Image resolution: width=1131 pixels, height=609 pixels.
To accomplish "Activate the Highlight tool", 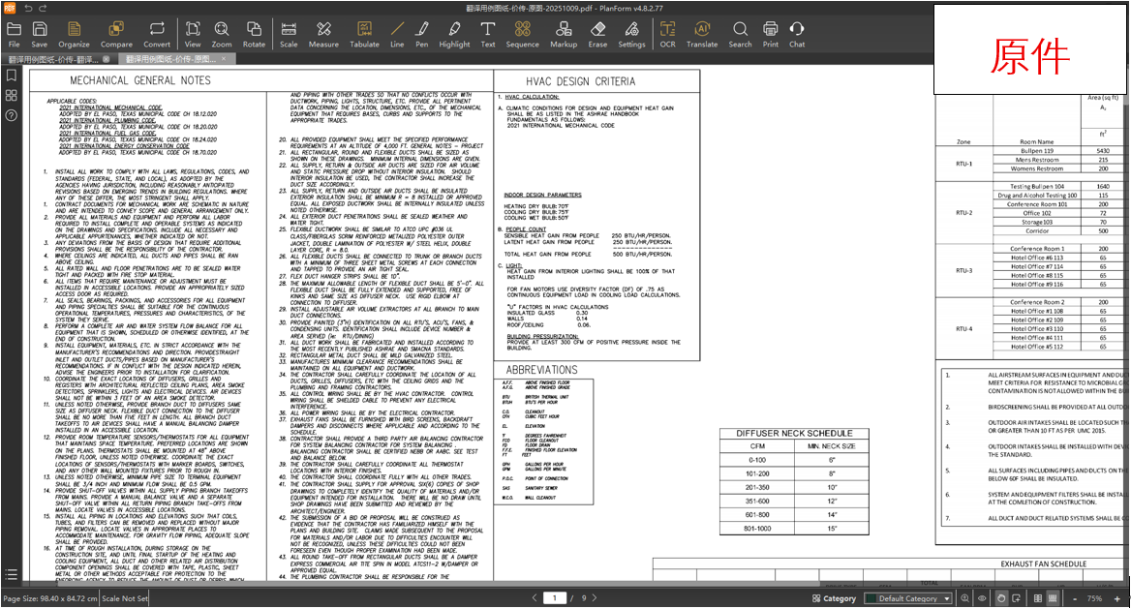I will coord(453,34).
